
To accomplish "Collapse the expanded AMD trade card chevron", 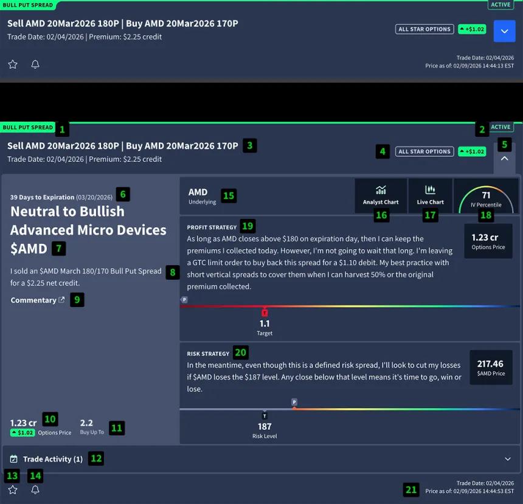I will click(x=504, y=159).
